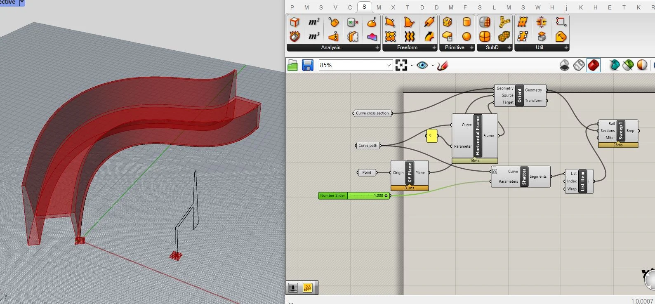Screen dimensions: 655x304
Task: Expand the Freeform panel plus button
Action: [x=434, y=48]
